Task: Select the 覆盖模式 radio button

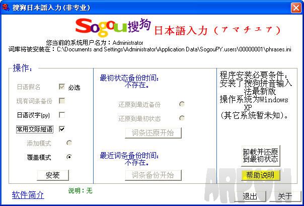Action: tap(69, 157)
